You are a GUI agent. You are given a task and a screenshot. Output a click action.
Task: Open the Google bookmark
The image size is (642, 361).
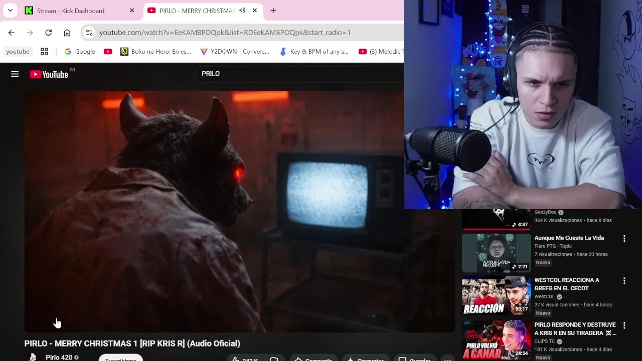point(80,52)
